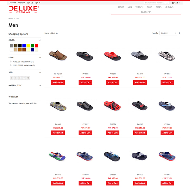Click the search entire store field
This screenshot has height=190, width=190.
point(155,3)
